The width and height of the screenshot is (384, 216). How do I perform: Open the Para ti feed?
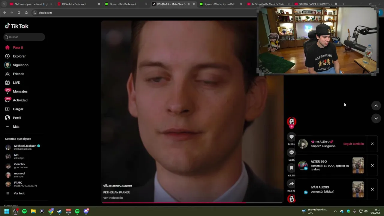tap(14, 47)
